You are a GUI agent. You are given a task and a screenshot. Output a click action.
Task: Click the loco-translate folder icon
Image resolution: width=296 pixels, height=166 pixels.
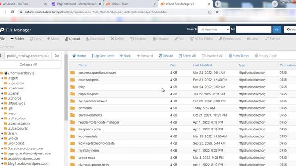pyautogui.click(x=73, y=136)
